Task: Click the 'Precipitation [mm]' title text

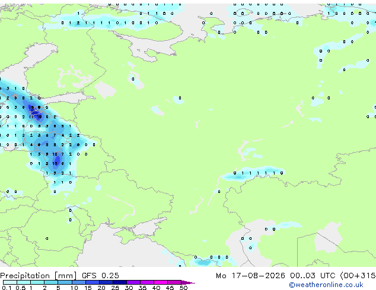Action: click(39, 276)
